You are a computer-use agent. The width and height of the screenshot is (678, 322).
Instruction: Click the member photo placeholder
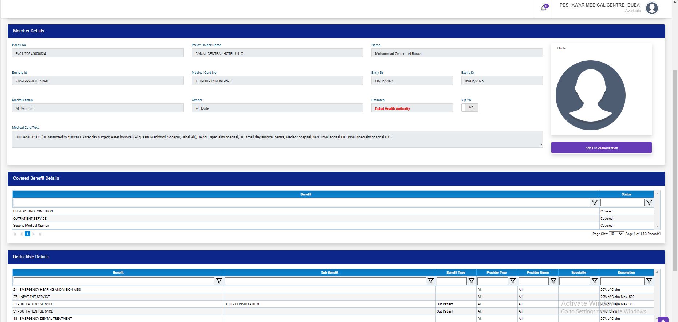[590, 95]
